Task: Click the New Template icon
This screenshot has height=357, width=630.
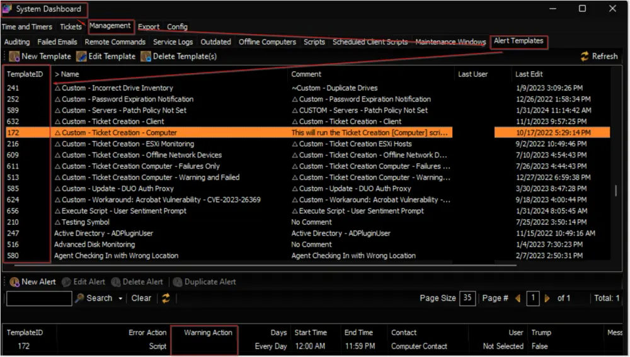Action: pos(14,57)
